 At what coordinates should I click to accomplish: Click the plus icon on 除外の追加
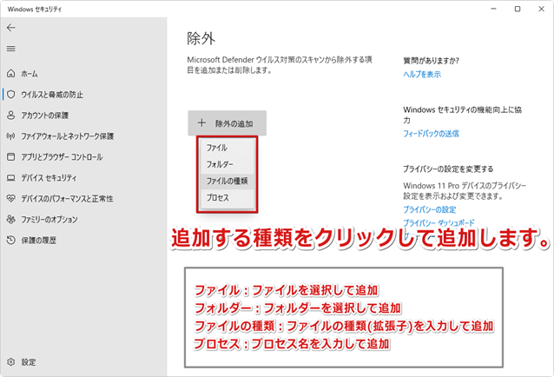click(x=201, y=123)
